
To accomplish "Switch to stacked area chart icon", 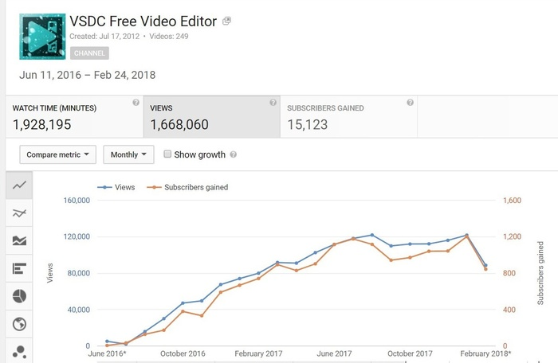I will [19, 240].
